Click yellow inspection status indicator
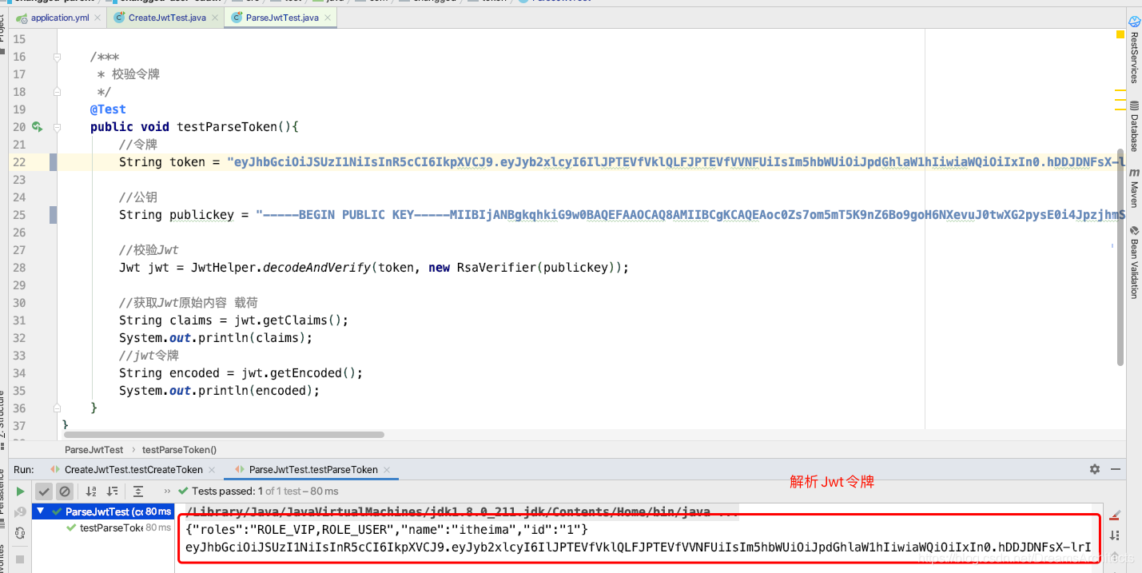1142x573 pixels. point(1120,35)
